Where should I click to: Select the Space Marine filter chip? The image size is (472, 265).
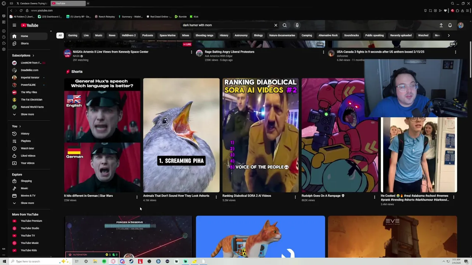coord(167,35)
